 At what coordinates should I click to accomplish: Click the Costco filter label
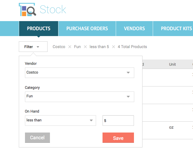tap(59, 47)
